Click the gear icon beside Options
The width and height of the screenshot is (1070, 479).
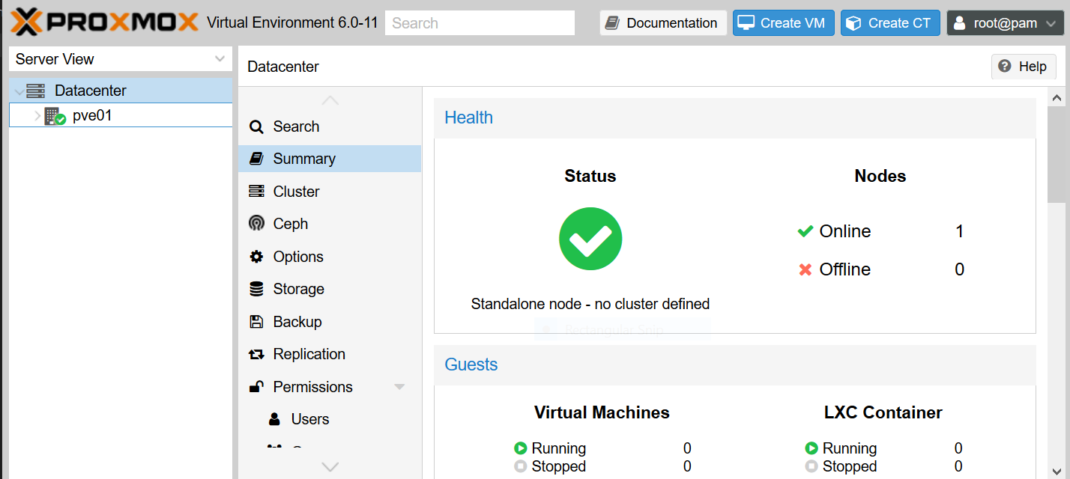pos(256,257)
